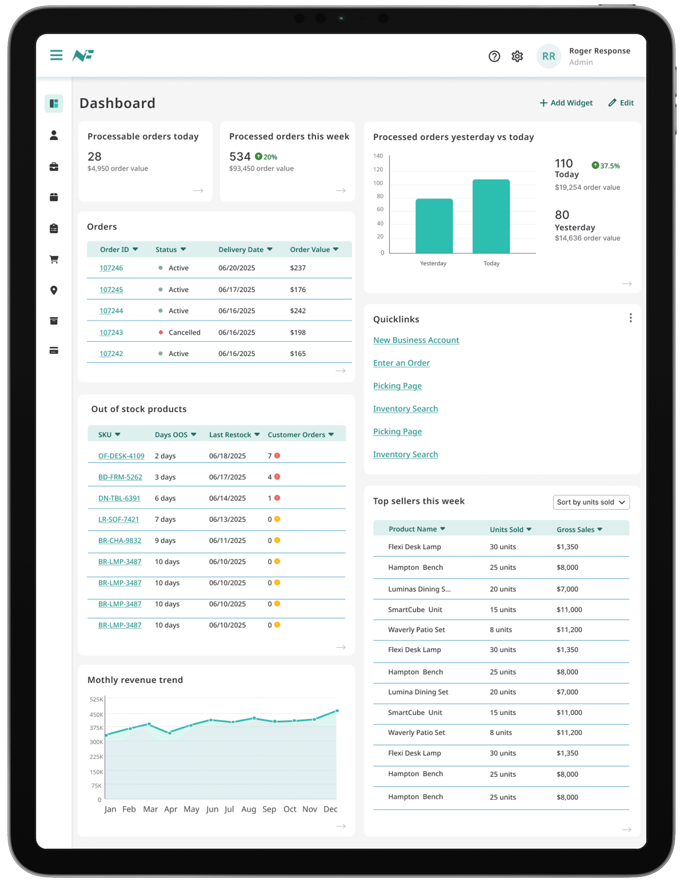Open the shopping cart sidebar icon
The width and height of the screenshot is (683, 883).
click(x=54, y=259)
